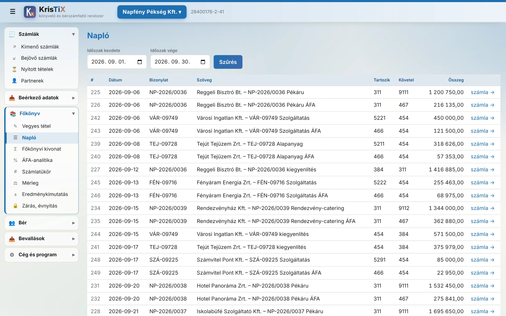The image size is (506, 316).
Task: Open the hamburger menu icon
Action: pyautogui.click(x=12, y=12)
